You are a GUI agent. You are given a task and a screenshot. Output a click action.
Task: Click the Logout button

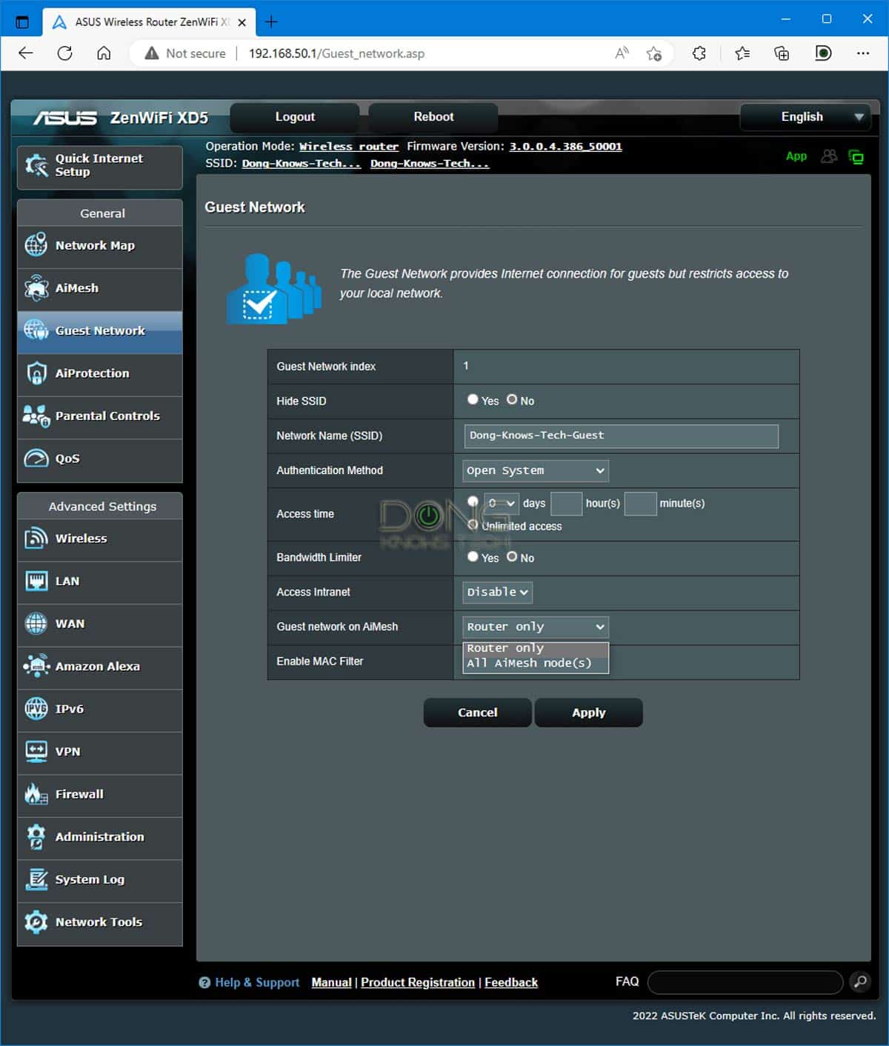[x=295, y=117]
